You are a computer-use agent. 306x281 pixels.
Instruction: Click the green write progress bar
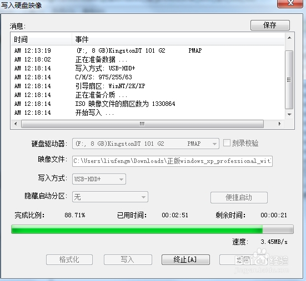pyautogui.click(x=152, y=229)
